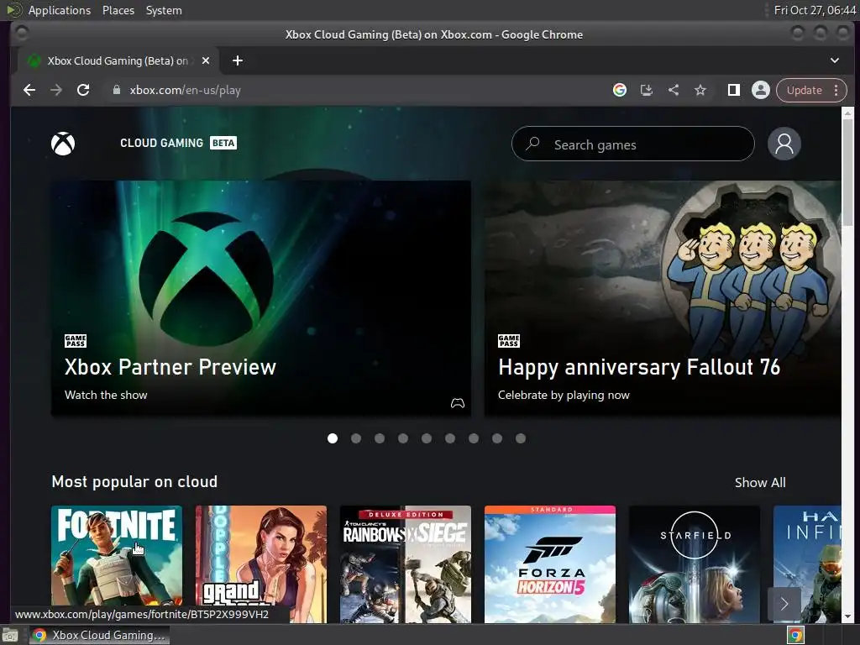Select ninth carousel dot
This screenshot has width=860, height=645.
pos(521,438)
